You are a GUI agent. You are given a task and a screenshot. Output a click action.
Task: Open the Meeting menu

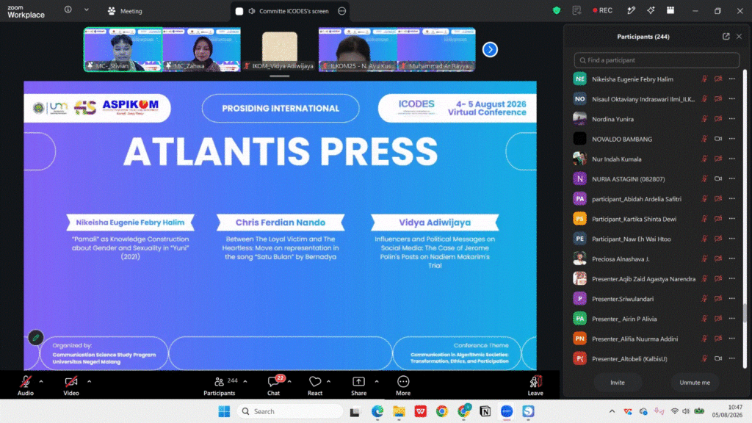point(125,11)
